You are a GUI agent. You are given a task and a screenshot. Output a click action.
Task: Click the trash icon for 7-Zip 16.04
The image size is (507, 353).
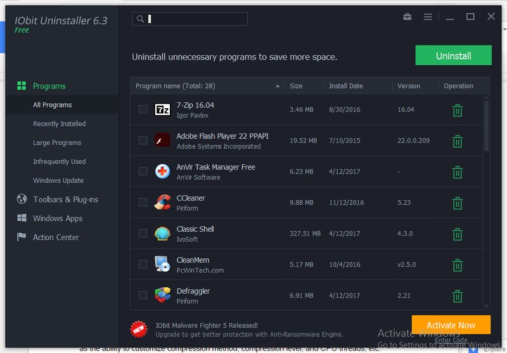coord(457,110)
